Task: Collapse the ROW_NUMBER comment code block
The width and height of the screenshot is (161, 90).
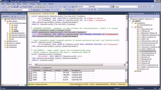Action: point(31,50)
